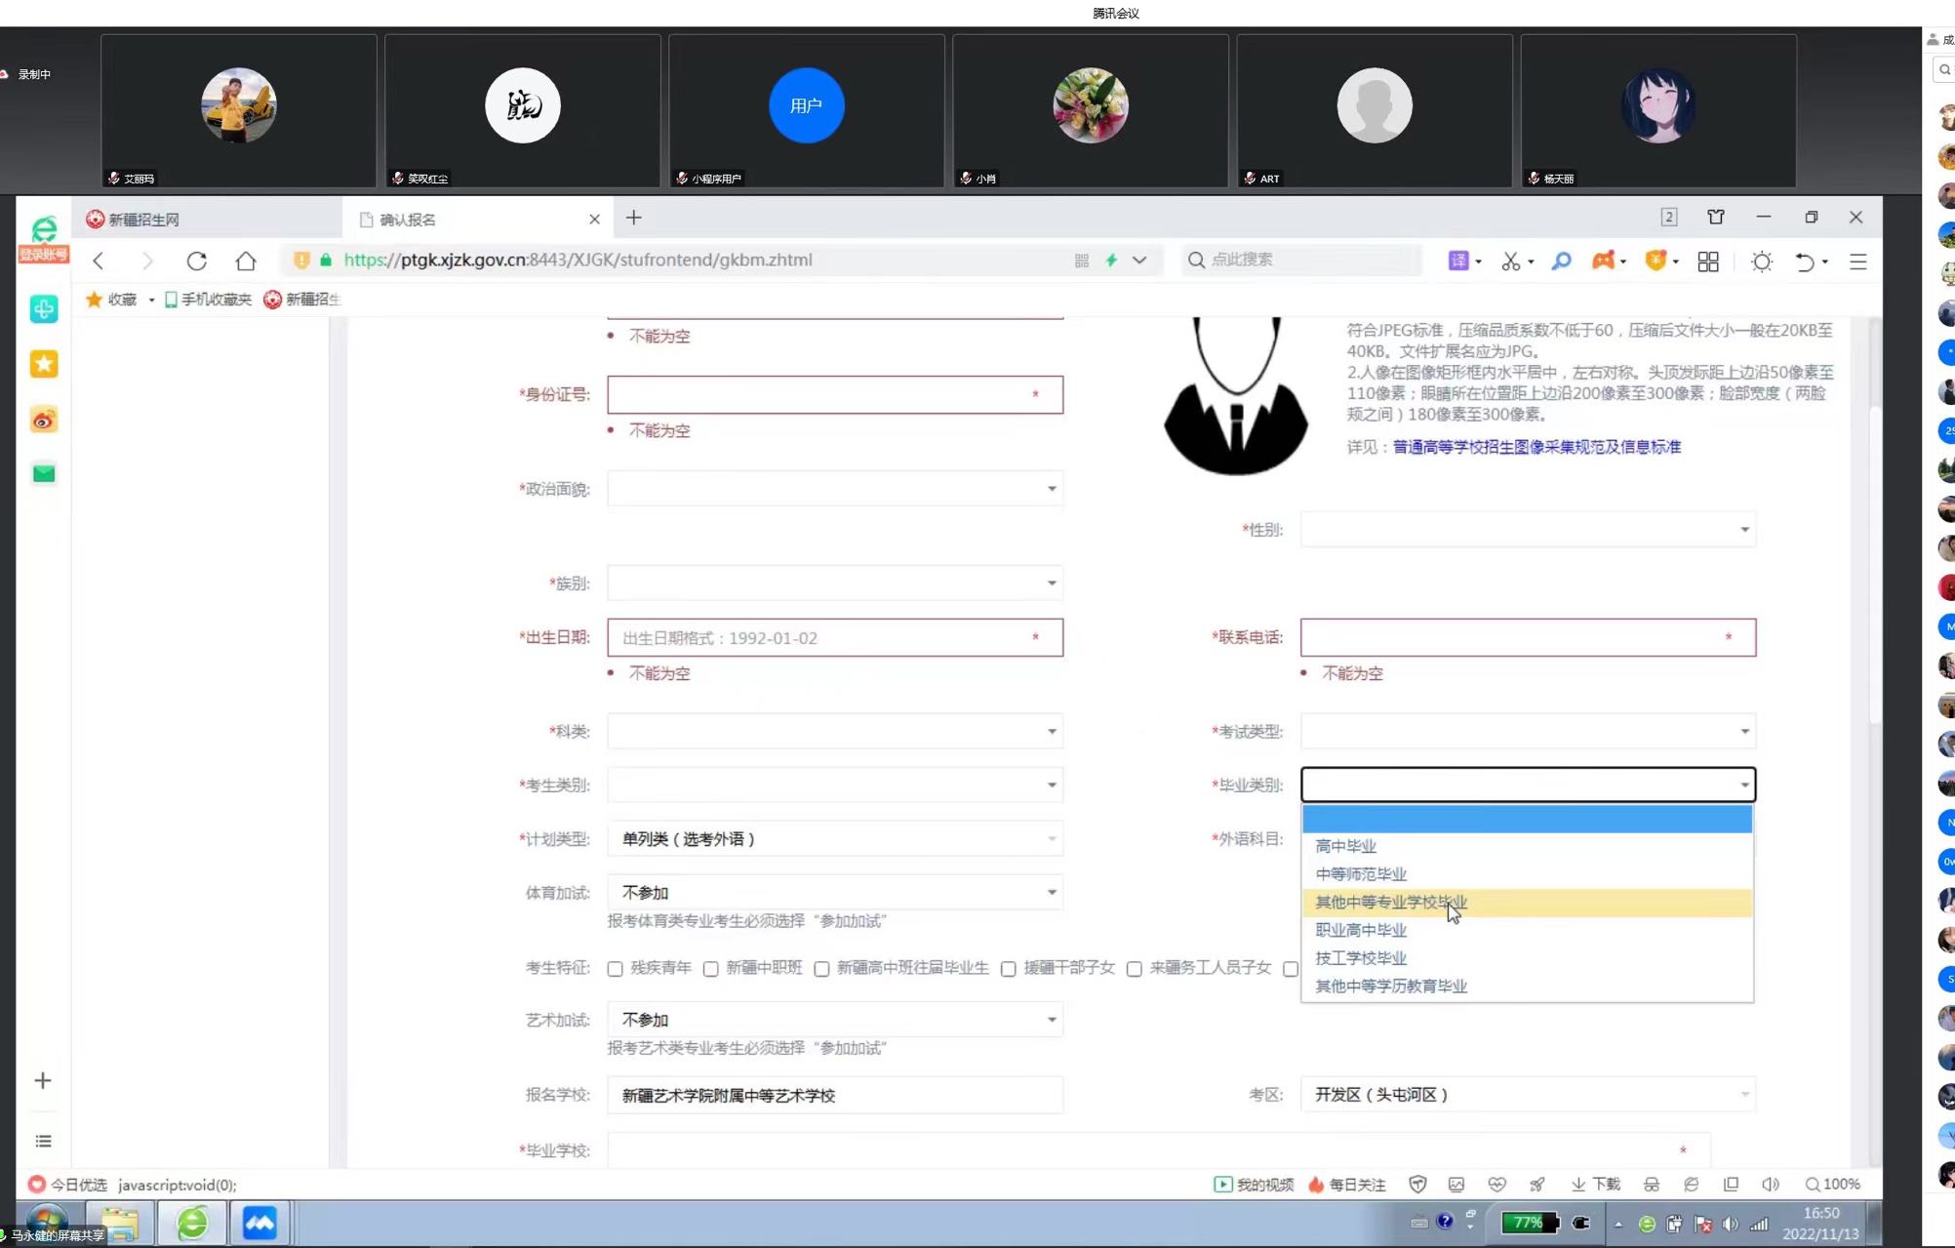1955x1248 pixels.
Task: Click the scissors screenshot tool
Action: (1511, 261)
